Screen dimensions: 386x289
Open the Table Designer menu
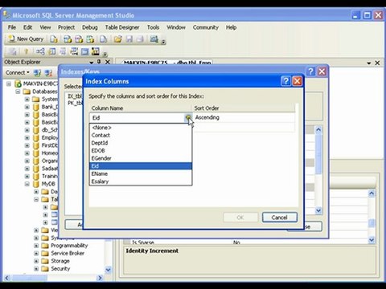122,27
